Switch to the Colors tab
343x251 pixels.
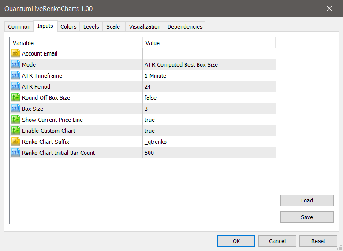[68, 26]
